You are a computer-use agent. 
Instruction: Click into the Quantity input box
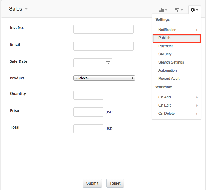click(x=88, y=95)
